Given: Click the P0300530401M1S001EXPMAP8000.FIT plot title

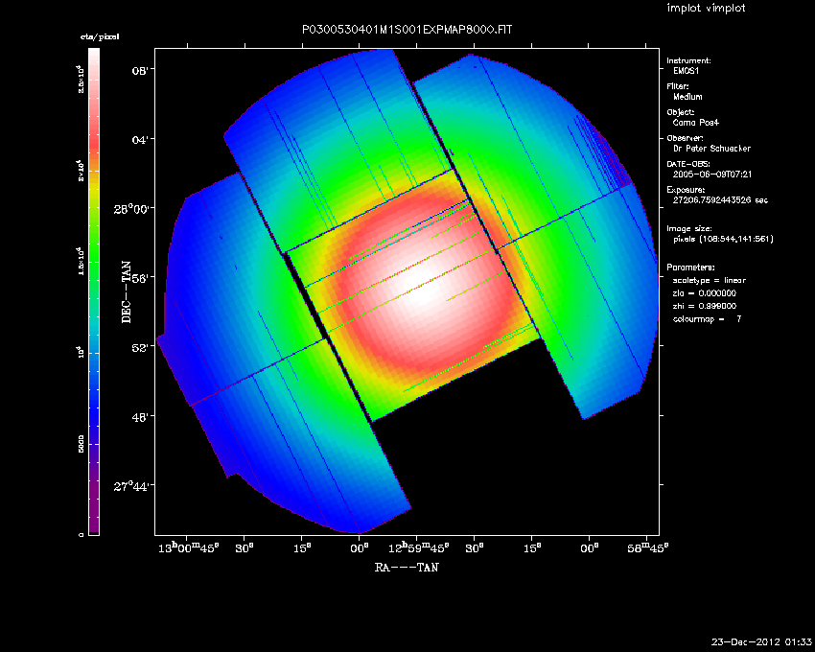Looking at the screenshot, I should pyautogui.click(x=407, y=31).
